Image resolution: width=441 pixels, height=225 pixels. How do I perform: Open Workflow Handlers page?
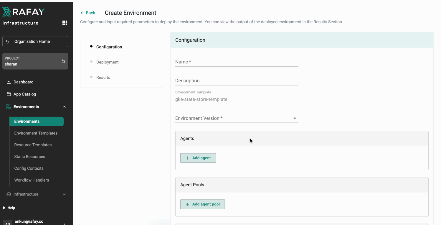[x=32, y=180]
